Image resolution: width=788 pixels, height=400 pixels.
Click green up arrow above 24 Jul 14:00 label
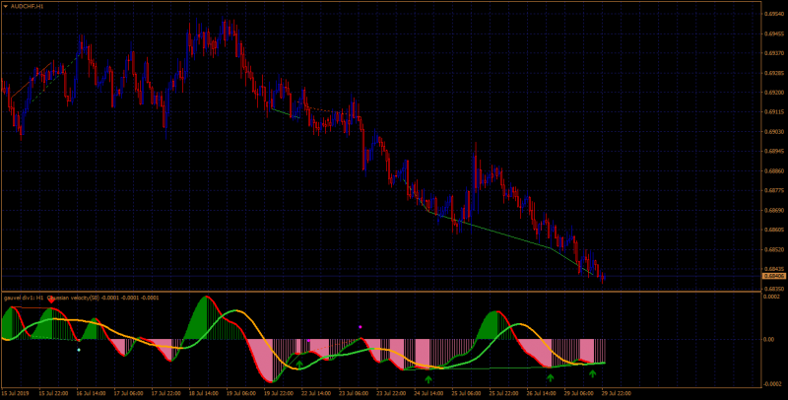(x=428, y=379)
